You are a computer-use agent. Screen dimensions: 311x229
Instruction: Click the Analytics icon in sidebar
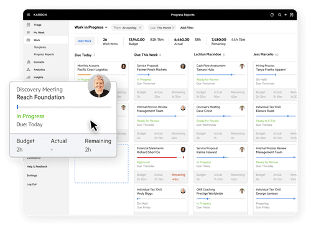[29, 70]
